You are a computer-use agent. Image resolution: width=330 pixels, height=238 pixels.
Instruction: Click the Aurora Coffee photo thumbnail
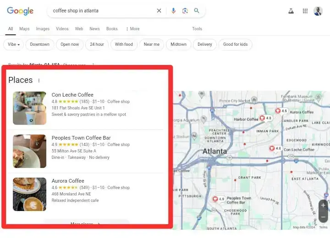click(x=30, y=194)
